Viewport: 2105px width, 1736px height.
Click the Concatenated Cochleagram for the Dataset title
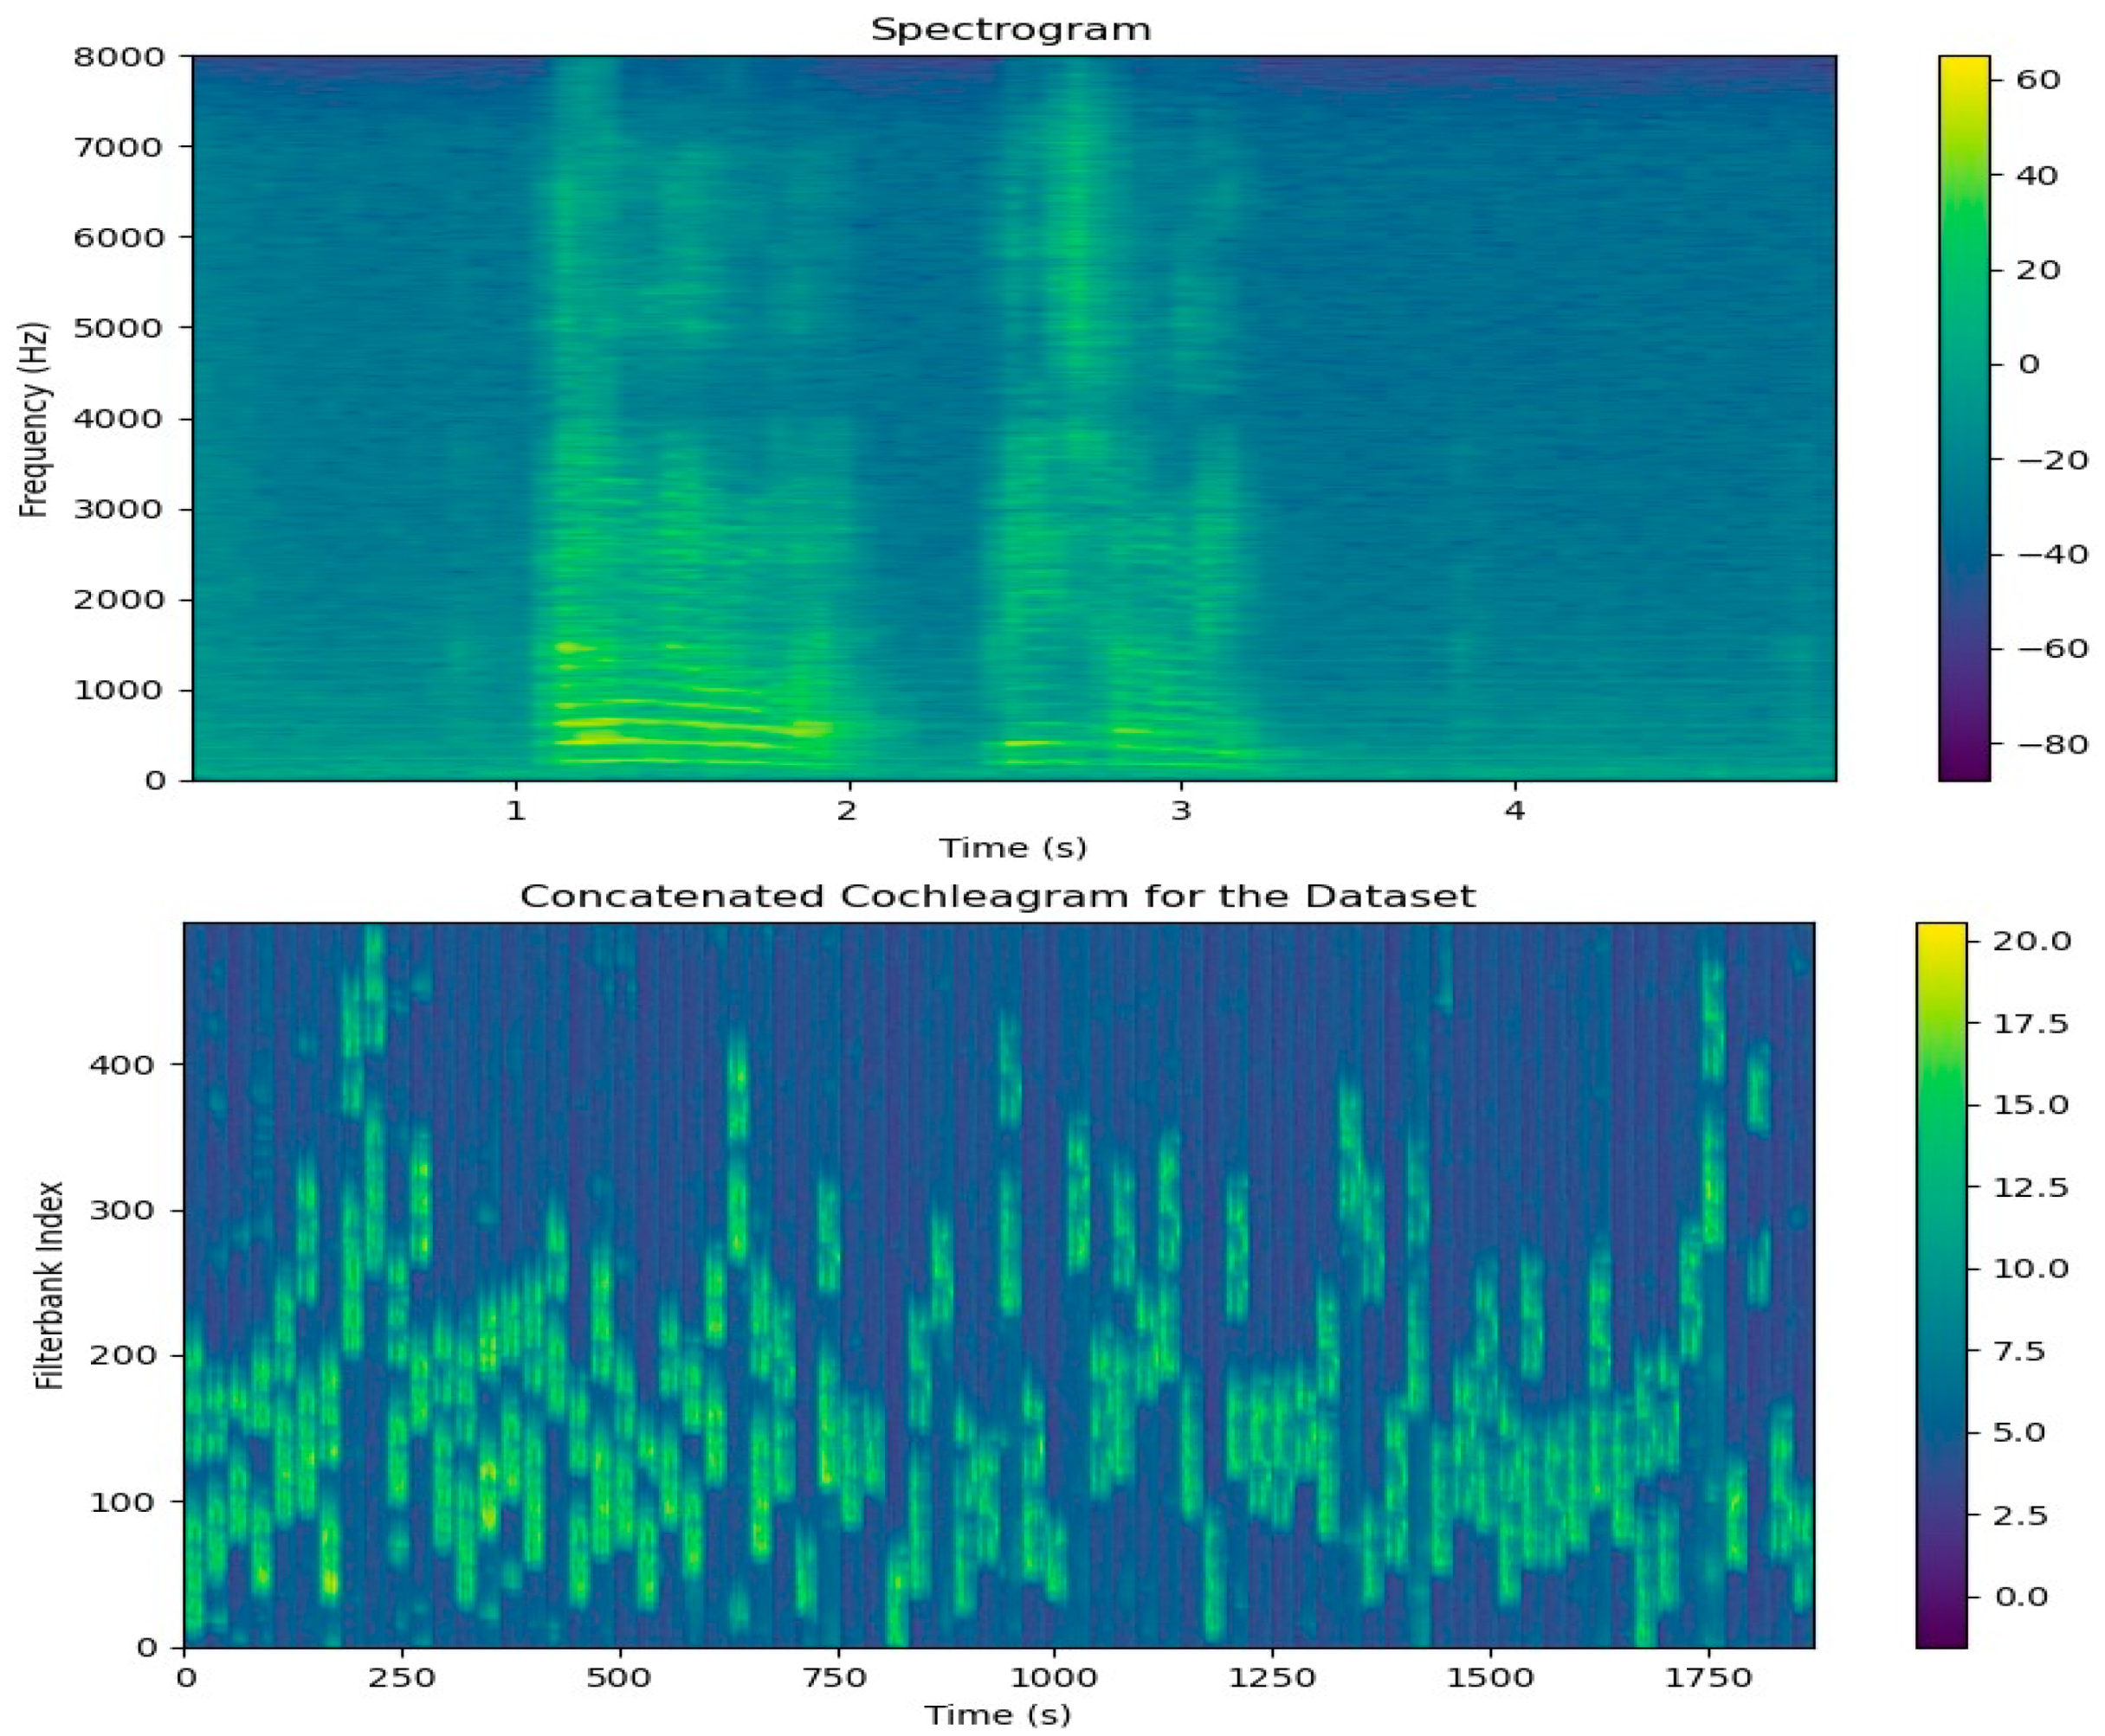(x=998, y=896)
